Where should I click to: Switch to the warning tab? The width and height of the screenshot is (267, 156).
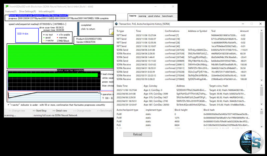(x=143, y=16)
